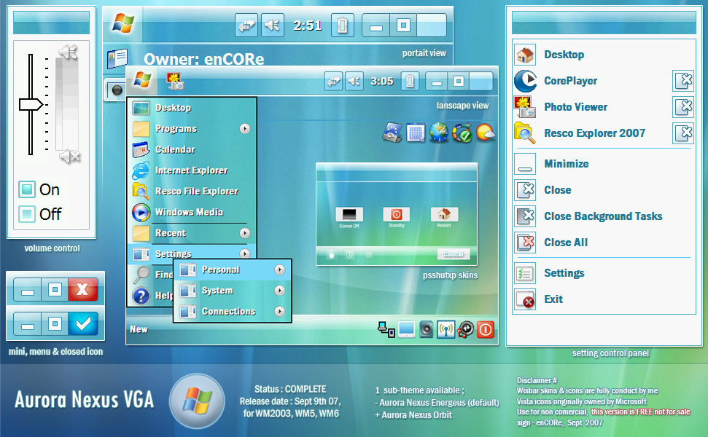The width and height of the screenshot is (708, 437).
Task: Click the speaker box tray icon
Action: tap(427, 330)
